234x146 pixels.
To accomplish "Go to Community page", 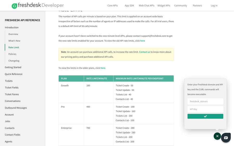I will click(x=180, y=5).
